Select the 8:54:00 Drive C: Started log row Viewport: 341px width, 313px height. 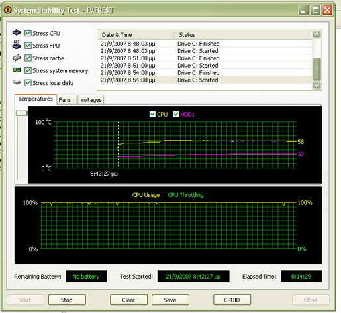click(205, 80)
